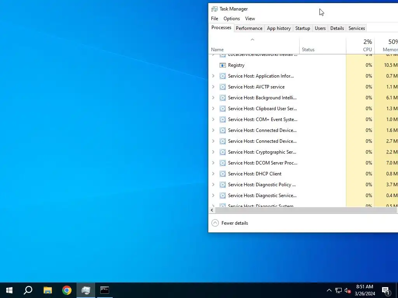Click gear icon of Diagnostic Policy row

[223, 184]
